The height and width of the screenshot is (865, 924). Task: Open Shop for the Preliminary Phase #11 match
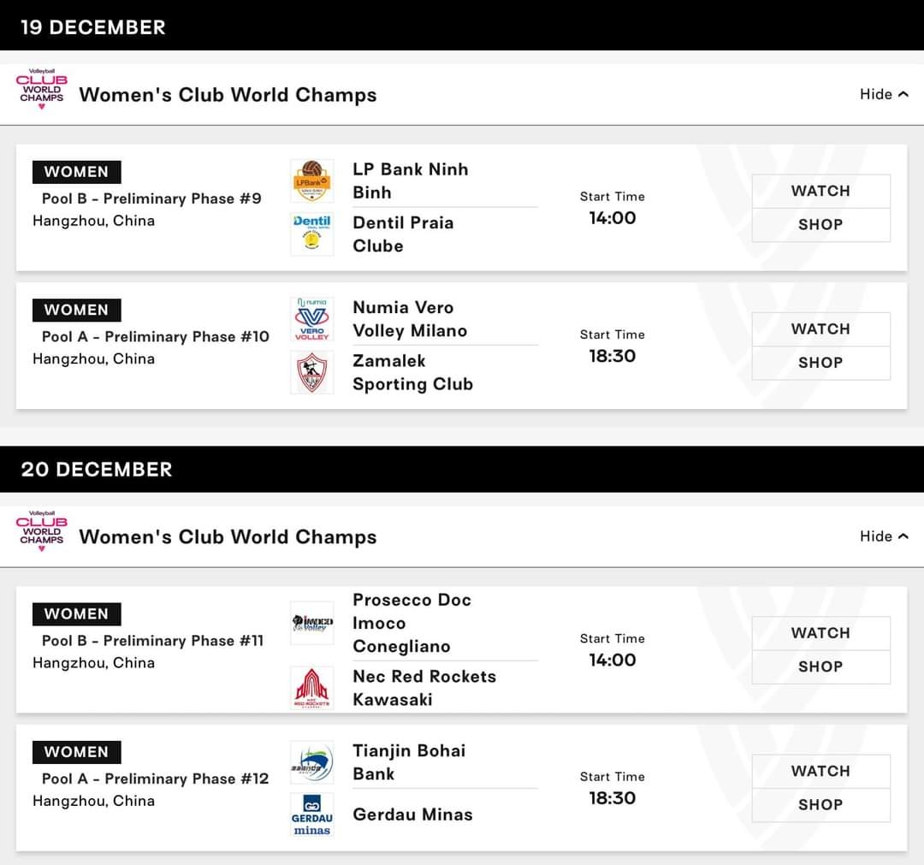click(820, 667)
